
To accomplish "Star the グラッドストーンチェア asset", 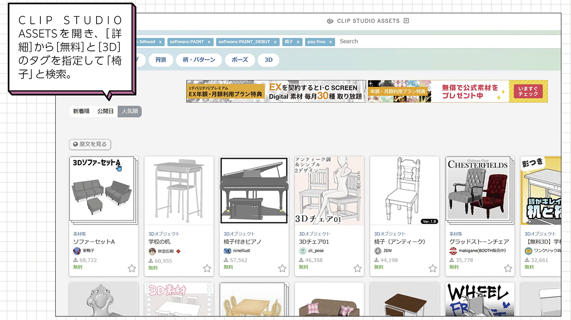I will pos(508,269).
